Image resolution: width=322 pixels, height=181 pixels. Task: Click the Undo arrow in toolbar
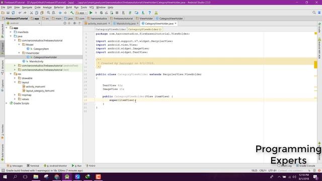coord(20,13)
